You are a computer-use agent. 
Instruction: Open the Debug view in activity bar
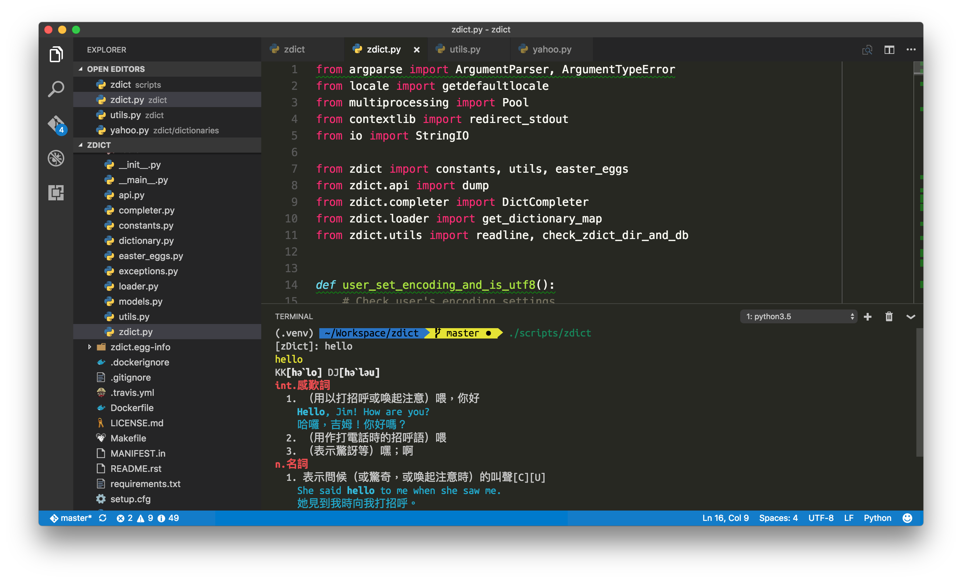point(56,158)
